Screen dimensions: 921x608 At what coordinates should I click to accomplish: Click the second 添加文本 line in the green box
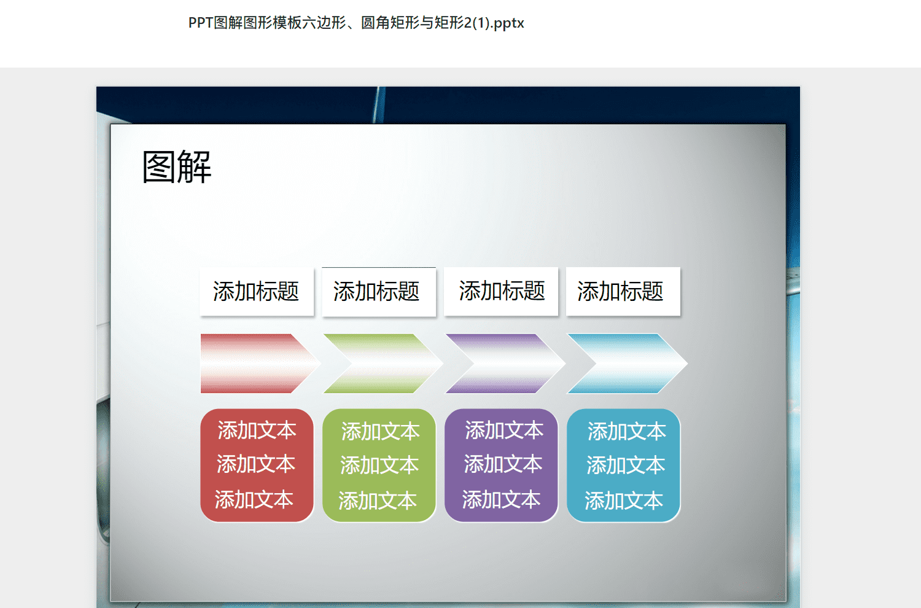[379, 466]
